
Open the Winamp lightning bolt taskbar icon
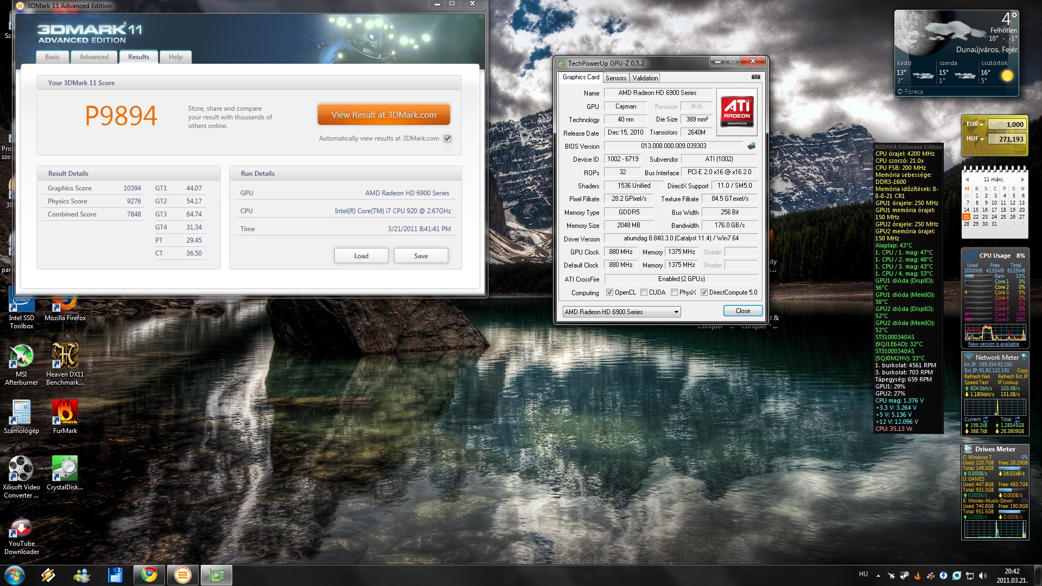click(48, 575)
